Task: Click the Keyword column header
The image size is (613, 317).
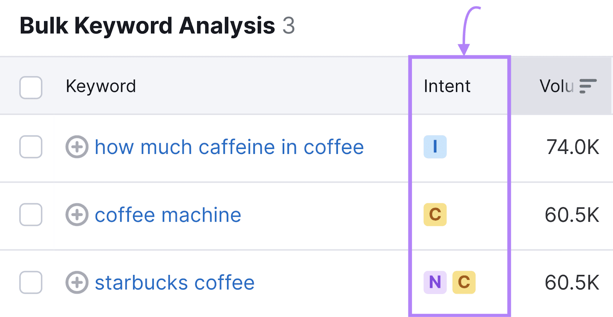Action: (x=101, y=86)
